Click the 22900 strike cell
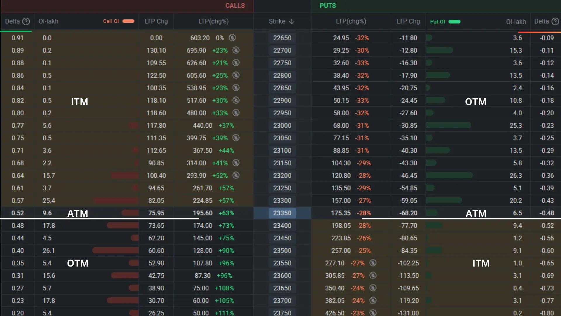Screen dimensions: 561x316 pos(282,100)
